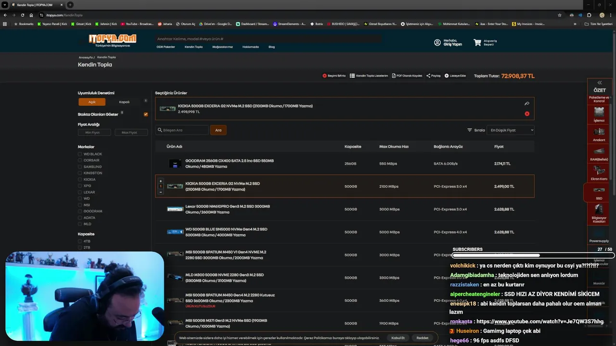Check the SAMSUNG brand filter
The width and height of the screenshot is (616, 346).
pos(80,167)
